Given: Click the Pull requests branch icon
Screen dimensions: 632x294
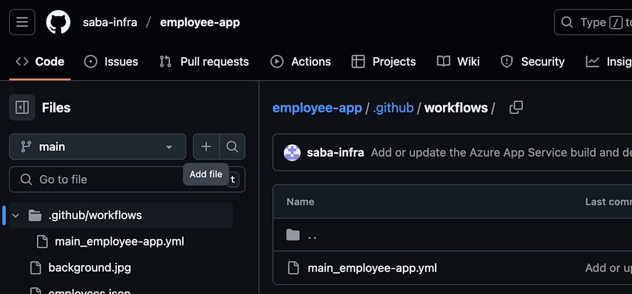Looking at the screenshot, I should [x=165, y=62].
